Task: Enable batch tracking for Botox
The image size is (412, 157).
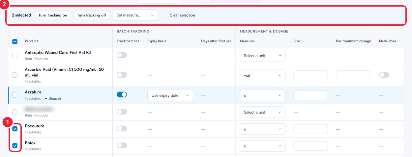Action: pos(122,145)
